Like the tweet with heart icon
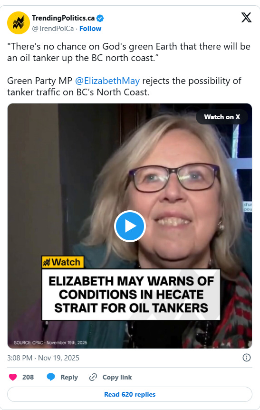 [13, 377]
